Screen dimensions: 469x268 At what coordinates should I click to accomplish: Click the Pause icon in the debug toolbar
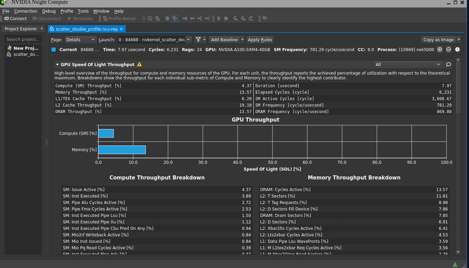[x=219, y=18]
